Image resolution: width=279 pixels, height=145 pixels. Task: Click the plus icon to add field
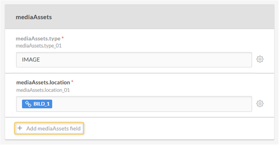click(x=20, y=128)
